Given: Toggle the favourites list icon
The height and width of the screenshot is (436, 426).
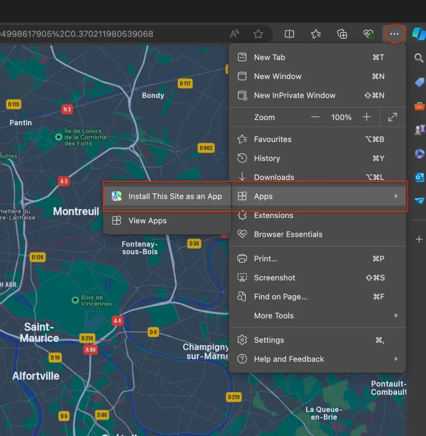Looking at the screenshot, I should tap(316, 34).
